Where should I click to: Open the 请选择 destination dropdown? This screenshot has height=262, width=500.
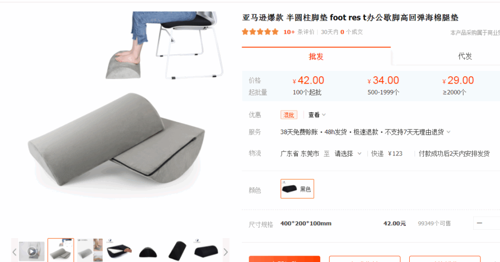[348, 154]
